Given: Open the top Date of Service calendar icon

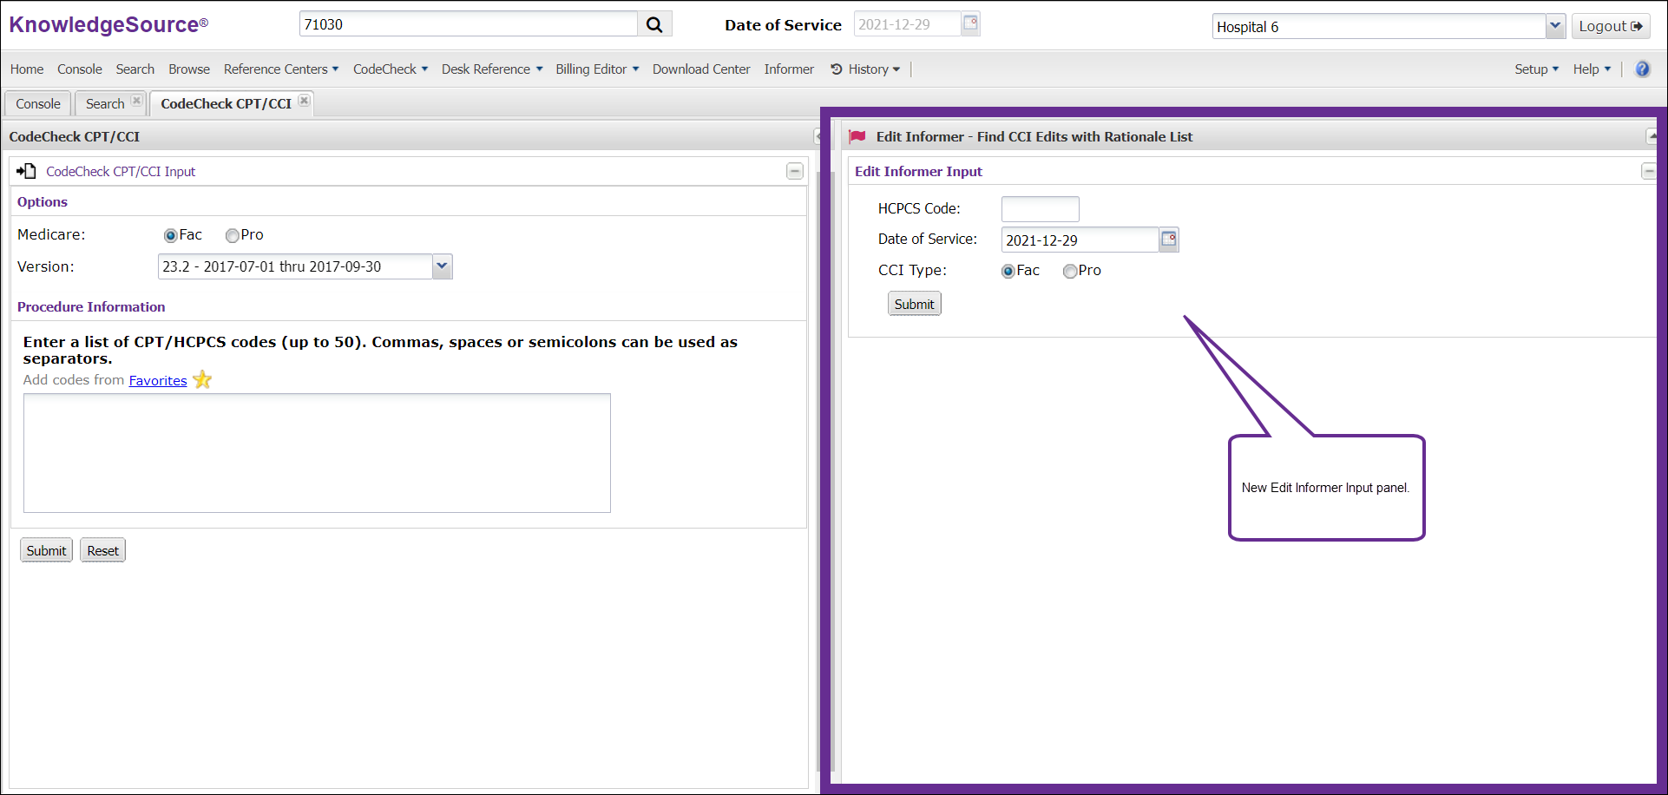Looking at the screenshot, I should tap(970, 23).
